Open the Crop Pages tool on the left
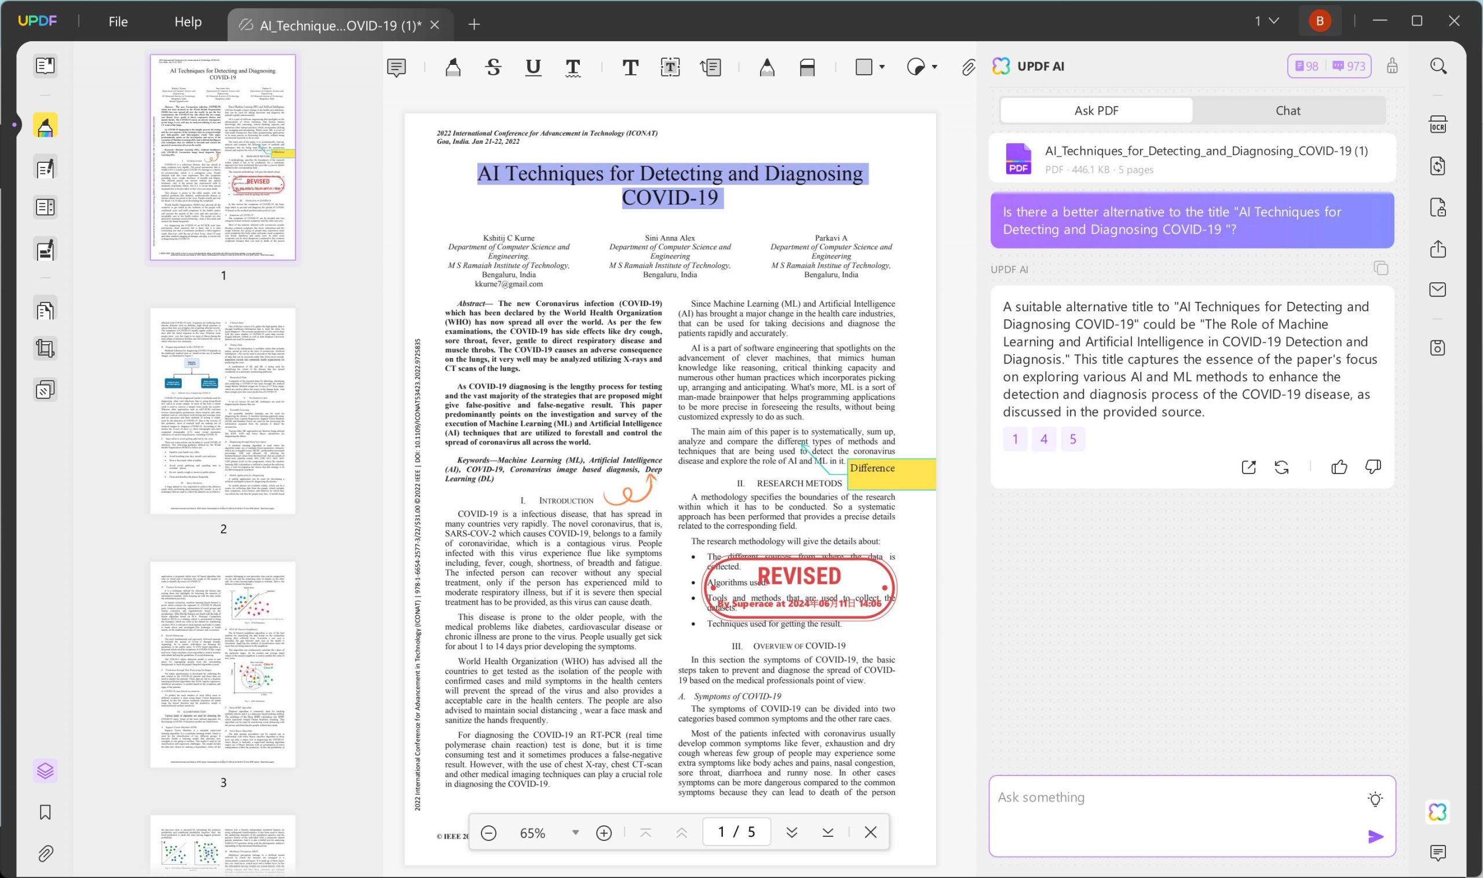Viewport: 1483px width, 878px height. click(45, 348)
